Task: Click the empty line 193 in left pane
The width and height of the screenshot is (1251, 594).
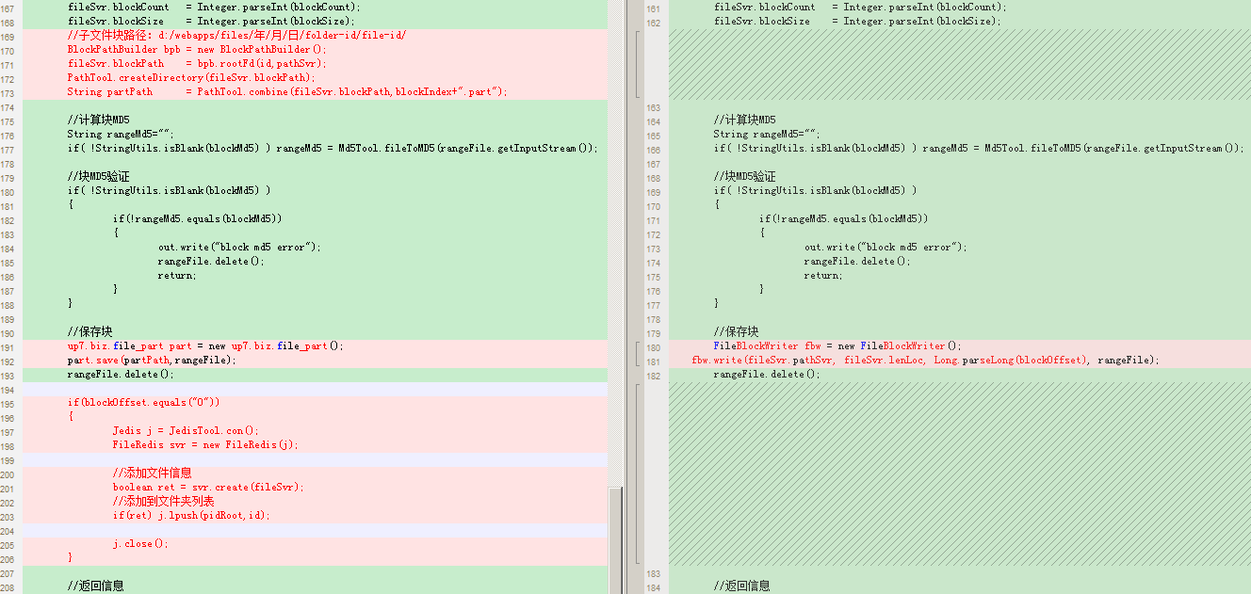Action: [315, 388]
